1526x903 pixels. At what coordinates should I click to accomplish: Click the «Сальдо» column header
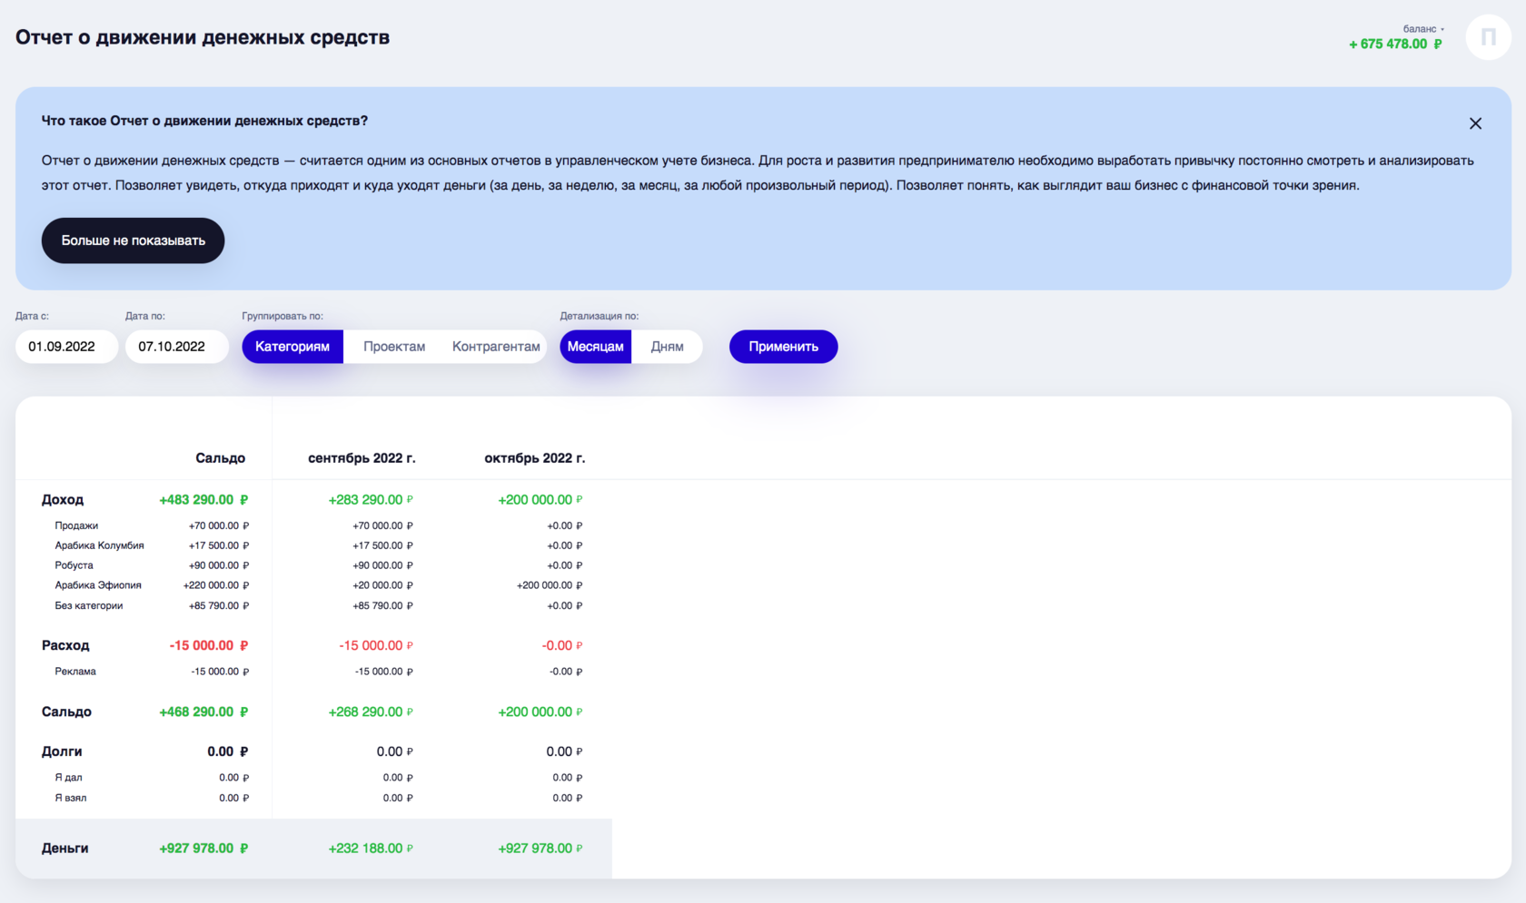click(x=221, y=458)
